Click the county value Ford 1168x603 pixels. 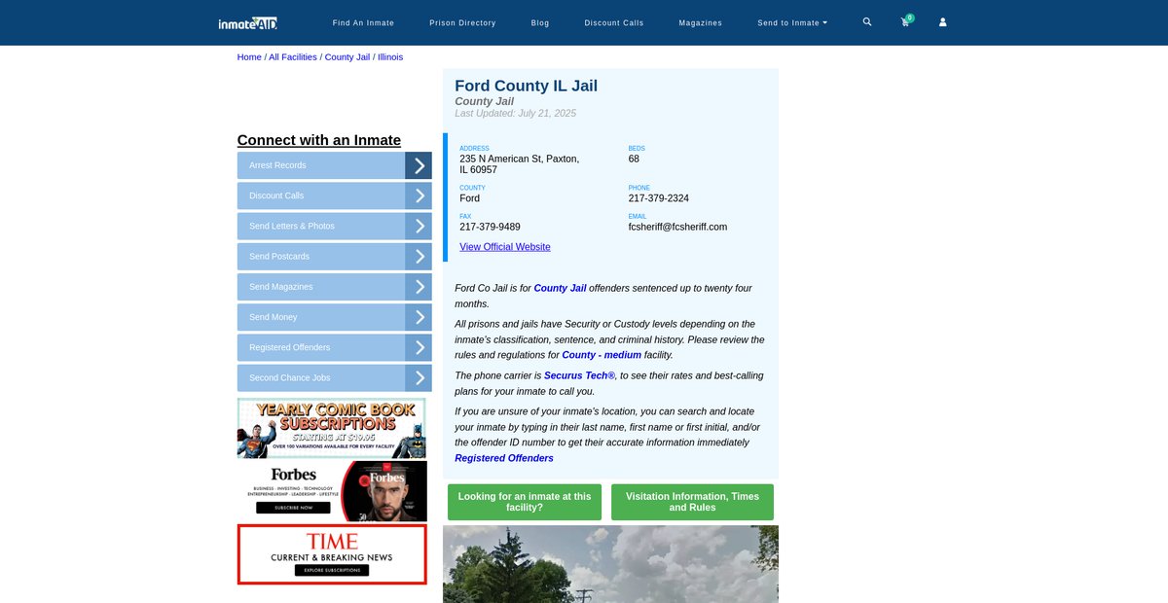[470, 198]
